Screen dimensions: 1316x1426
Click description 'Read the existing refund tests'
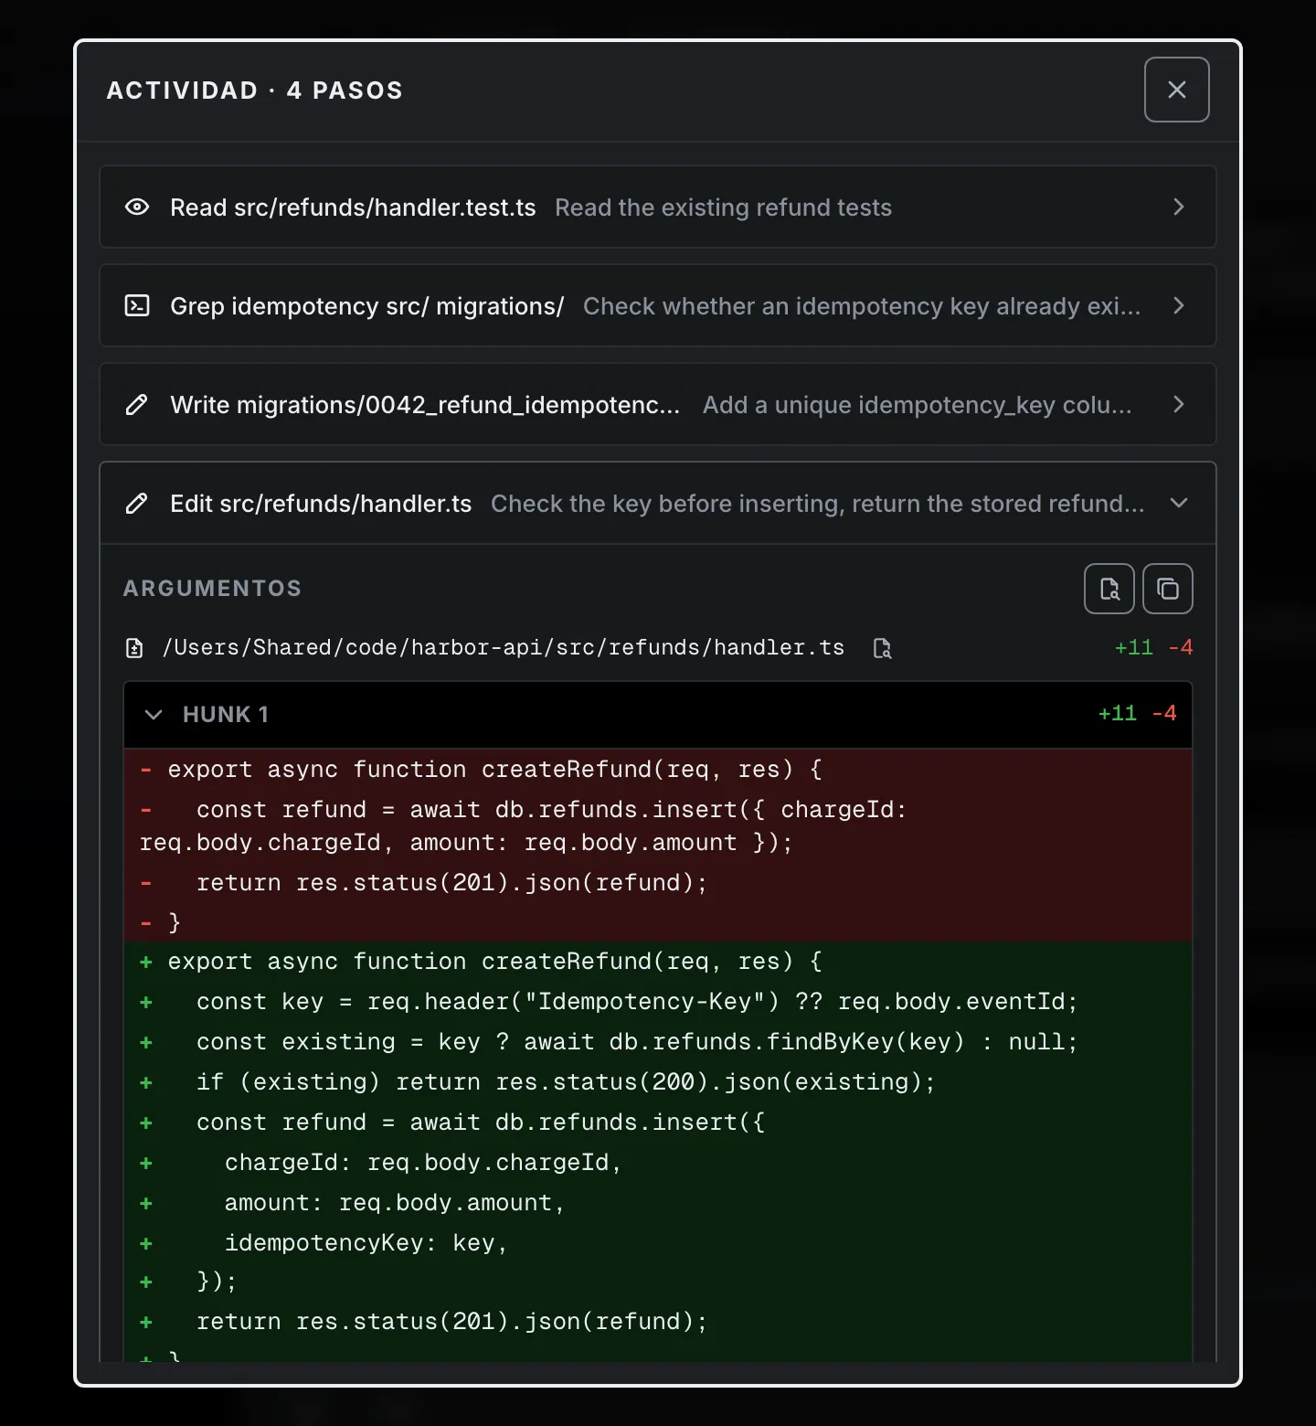tap(723, 208)
